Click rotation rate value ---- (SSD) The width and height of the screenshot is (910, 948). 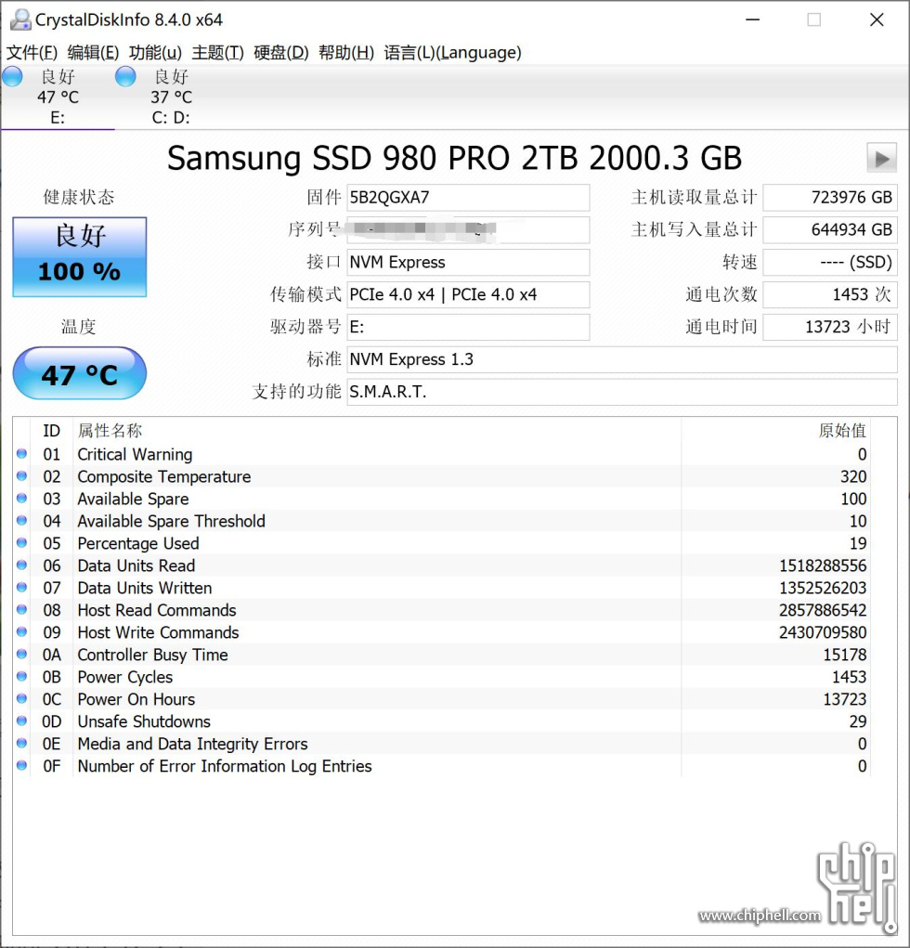(829, 262)
